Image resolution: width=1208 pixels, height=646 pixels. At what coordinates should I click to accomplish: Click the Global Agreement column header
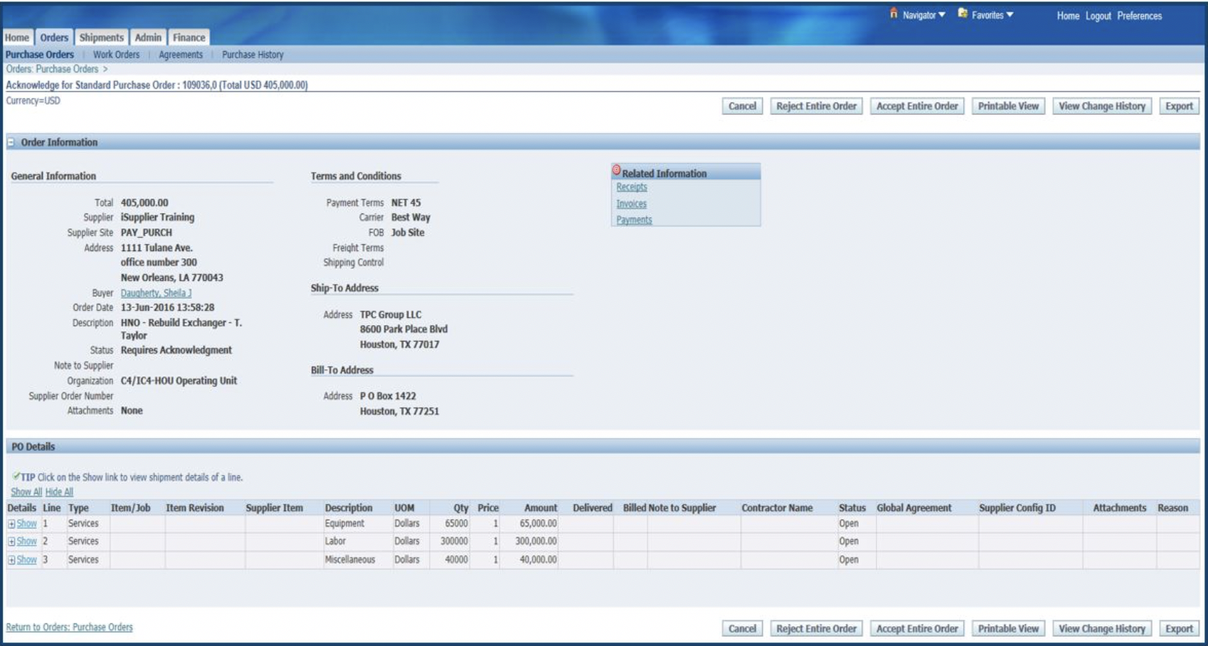pos(913,508)
